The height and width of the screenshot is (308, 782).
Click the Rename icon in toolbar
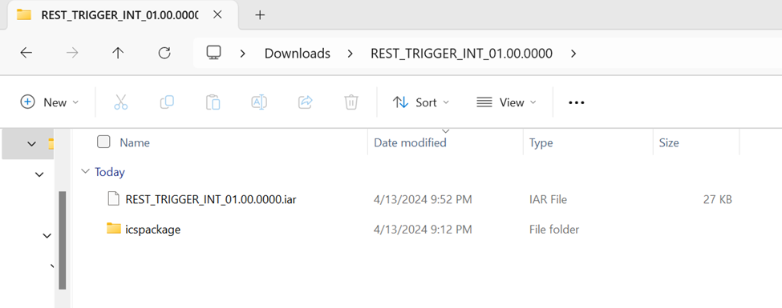point(259,102)
